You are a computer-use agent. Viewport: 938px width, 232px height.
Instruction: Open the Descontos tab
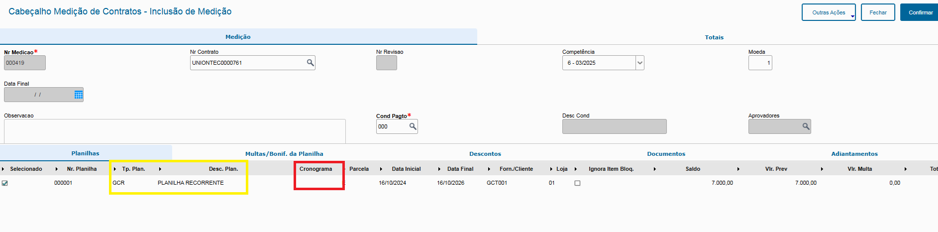(x=485, y=154)
